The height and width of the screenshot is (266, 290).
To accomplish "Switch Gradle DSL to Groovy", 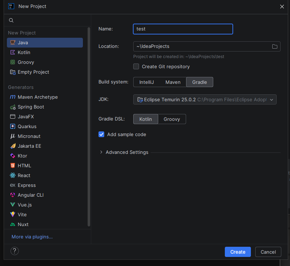I will [172, 119].
